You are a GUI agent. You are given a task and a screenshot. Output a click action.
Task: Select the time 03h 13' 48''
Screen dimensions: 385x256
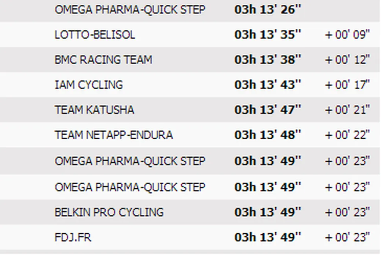click(x=268, y=135)
